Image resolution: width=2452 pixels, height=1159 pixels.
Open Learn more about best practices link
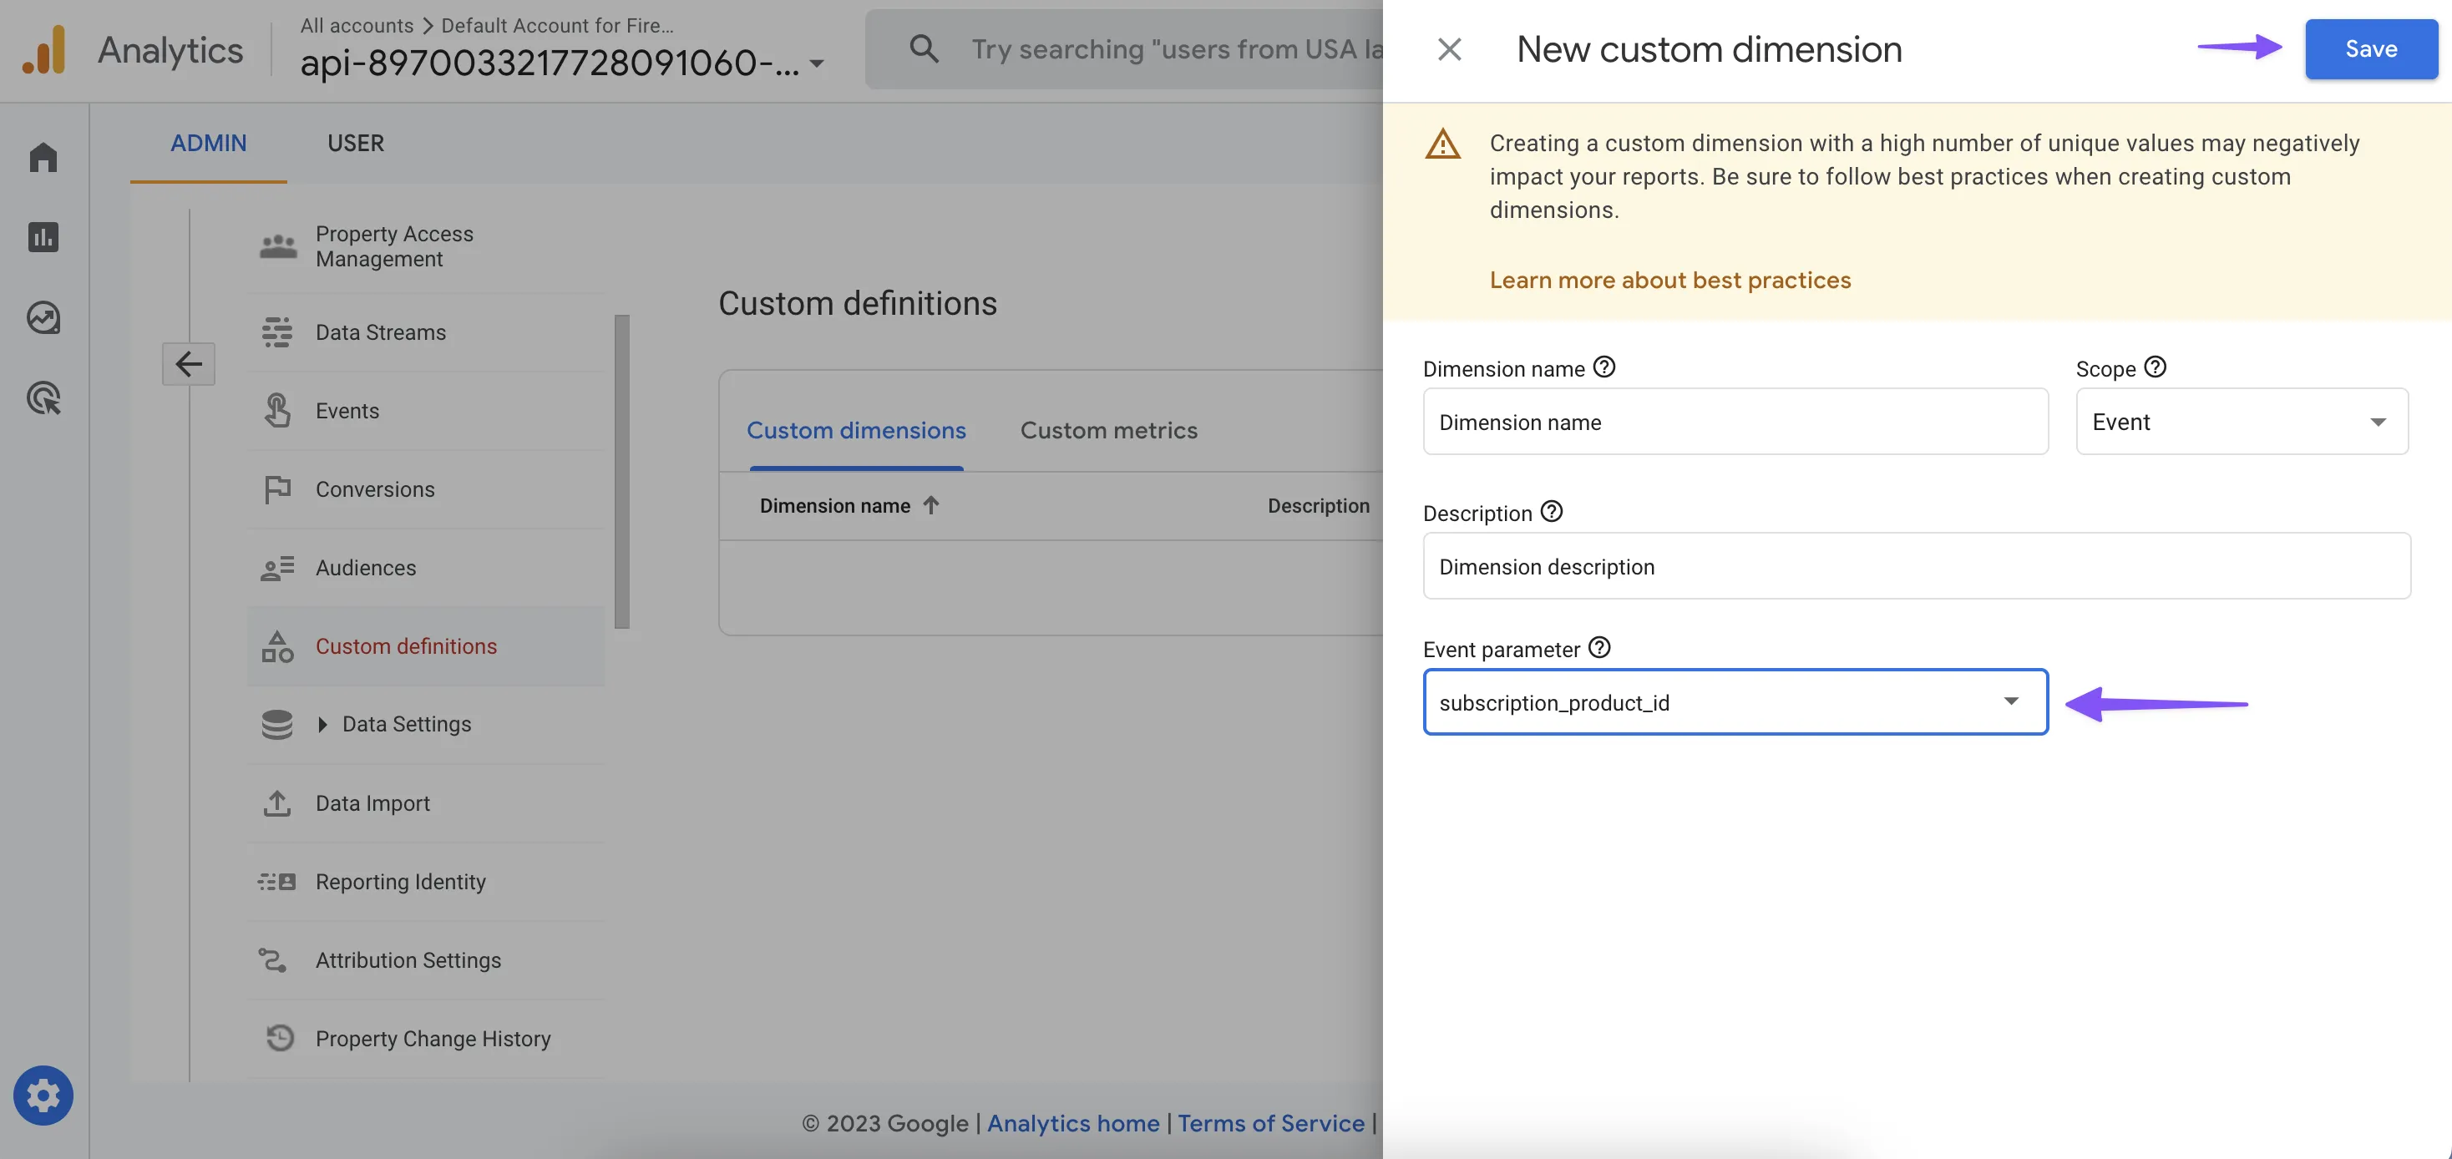click(x=1669, y=280)
